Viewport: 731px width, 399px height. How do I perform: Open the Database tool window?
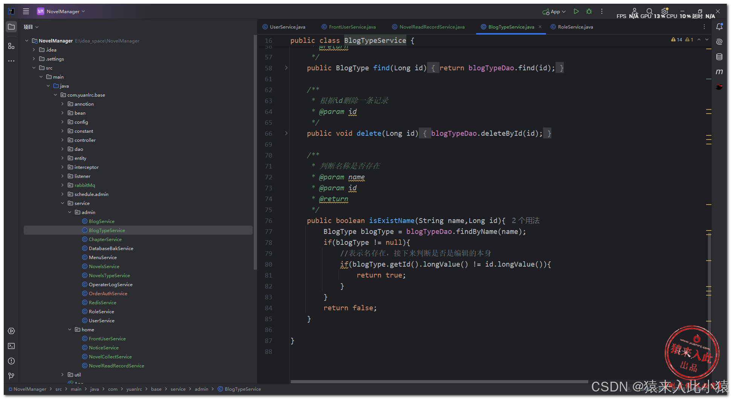coord(719,57)
